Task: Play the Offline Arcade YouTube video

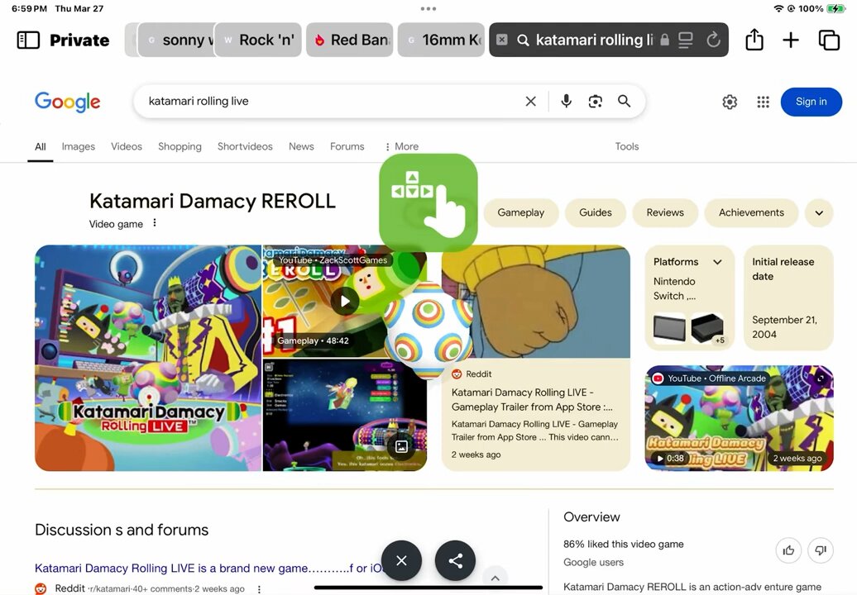Action: point(739,418)
